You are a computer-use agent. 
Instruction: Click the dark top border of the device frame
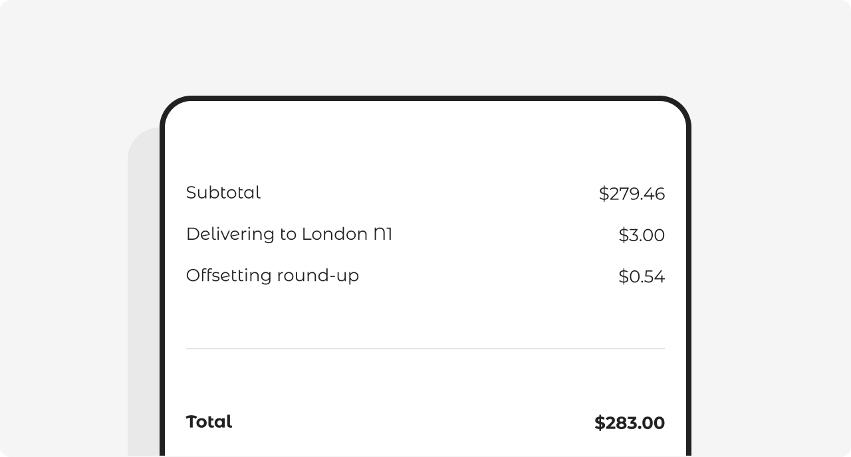coord(425,98)
